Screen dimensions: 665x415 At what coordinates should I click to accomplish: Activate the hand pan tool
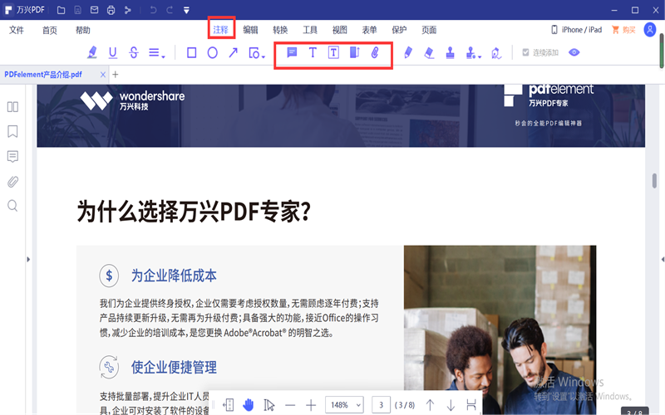(248, 405)
